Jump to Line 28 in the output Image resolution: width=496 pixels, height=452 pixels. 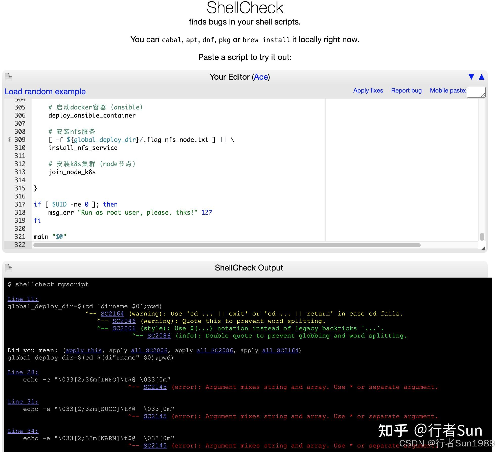(x=23, y=372)
